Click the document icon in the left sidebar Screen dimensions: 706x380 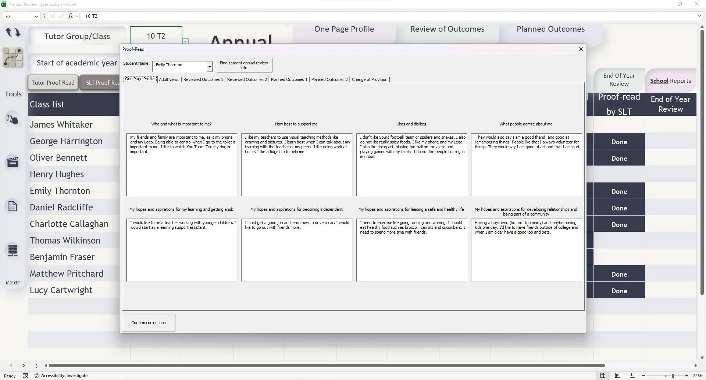13,206
